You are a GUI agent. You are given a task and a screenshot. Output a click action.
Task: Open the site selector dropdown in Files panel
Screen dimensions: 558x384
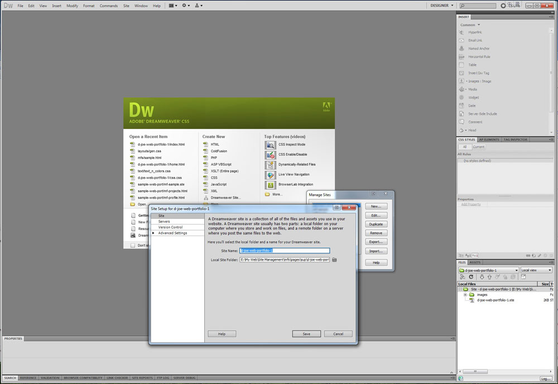[488, 270]
